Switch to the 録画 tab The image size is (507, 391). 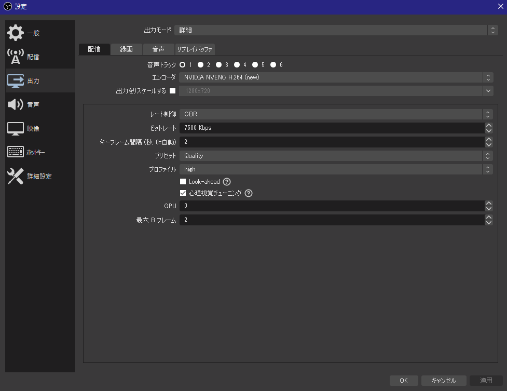(x=126, y=49)
